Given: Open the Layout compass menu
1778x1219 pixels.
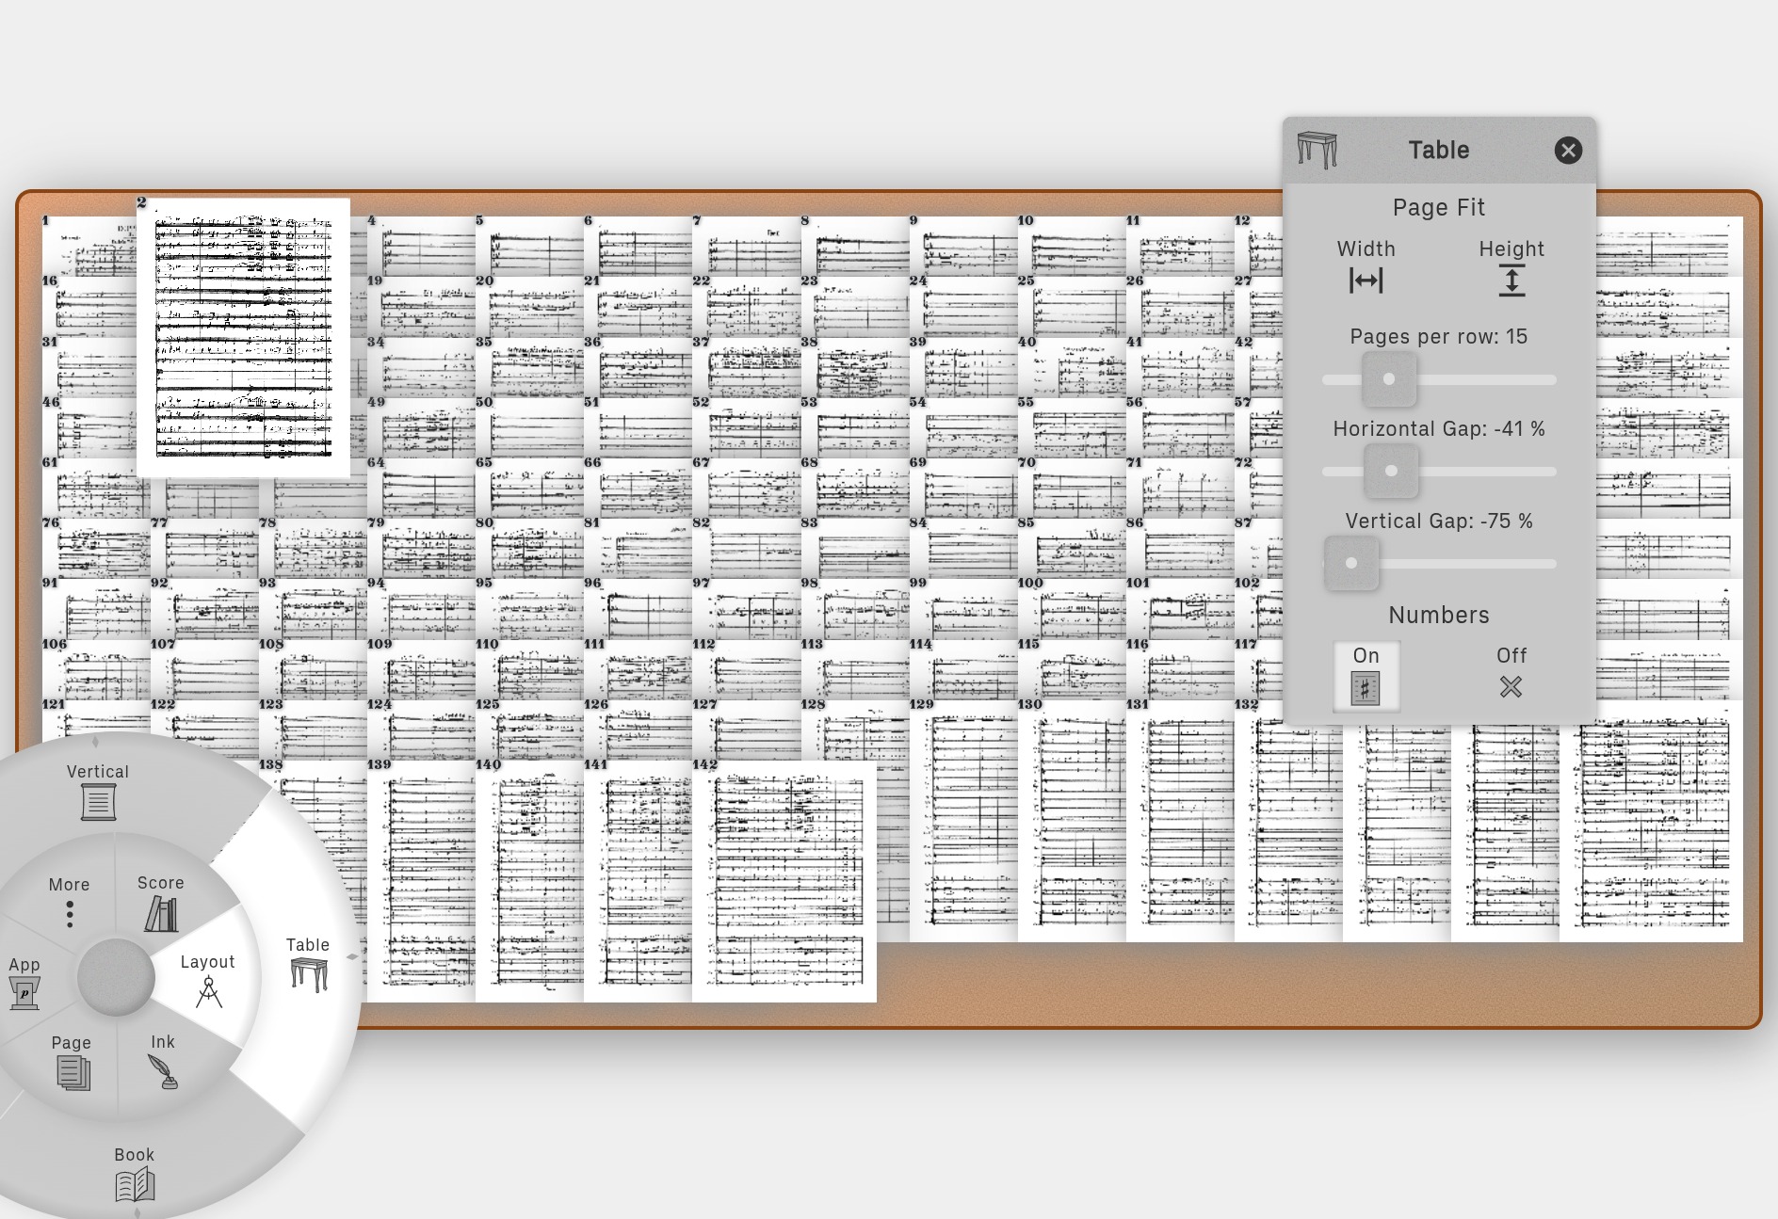Looking at the screenshot, I should tap(208, 991).
